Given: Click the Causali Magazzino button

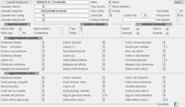Looking at the screenshot, I should coord(17,2).
